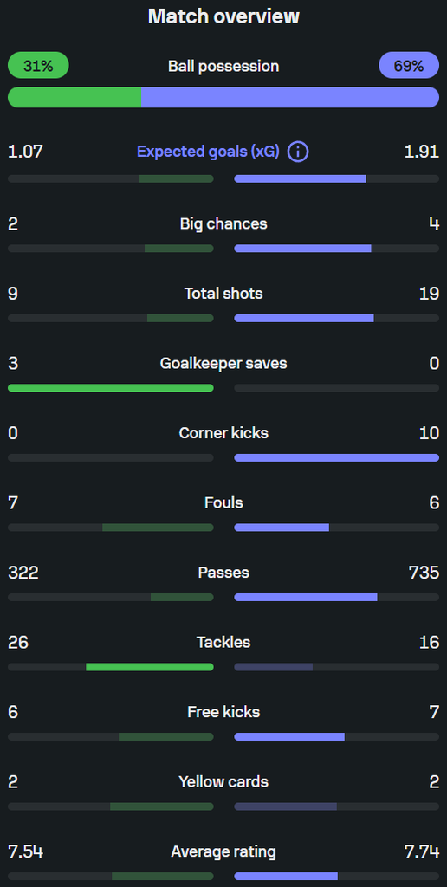Select the purple 69% possession badge
Viewport: 447px width, 887px height.
click(x=409, y=66)
